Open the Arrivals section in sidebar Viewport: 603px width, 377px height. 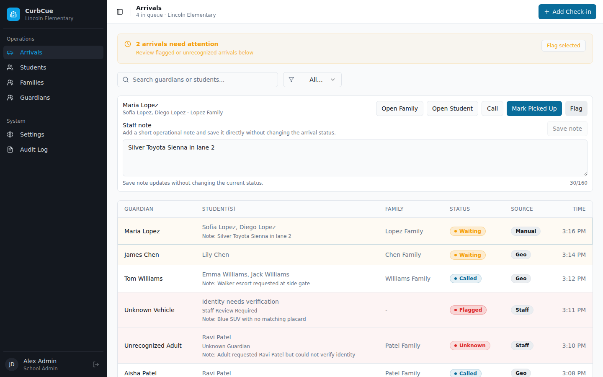coord(53,52)
